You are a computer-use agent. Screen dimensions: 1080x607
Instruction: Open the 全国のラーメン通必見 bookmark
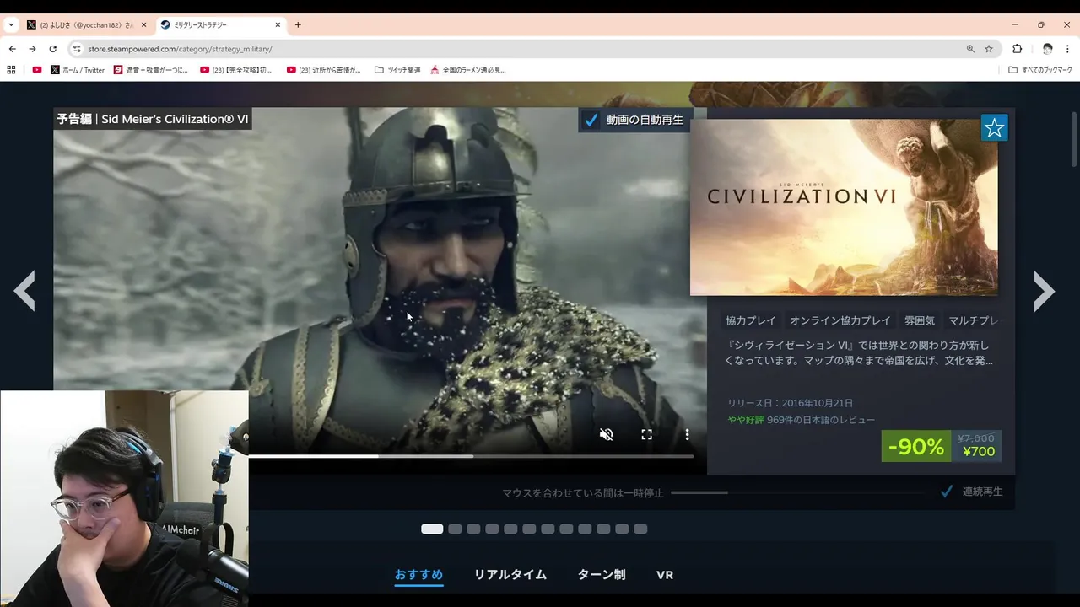[x=468, y=70]
